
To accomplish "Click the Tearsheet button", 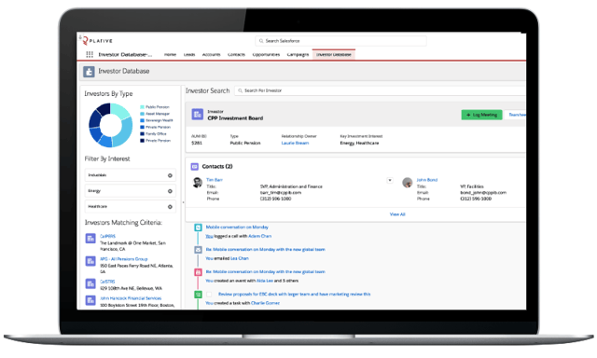I will (x=516, y=115).
